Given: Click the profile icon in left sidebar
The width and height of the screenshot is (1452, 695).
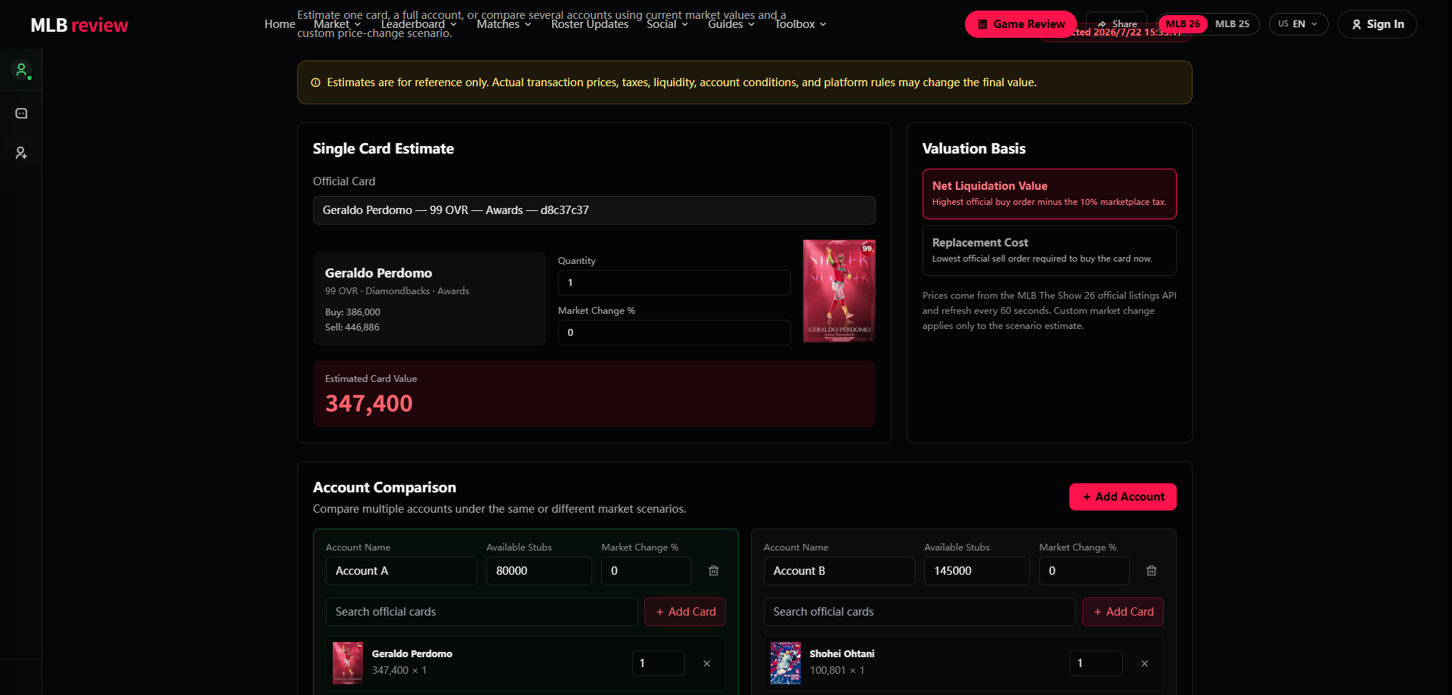Looking at the screenshot, I should 21,70.
